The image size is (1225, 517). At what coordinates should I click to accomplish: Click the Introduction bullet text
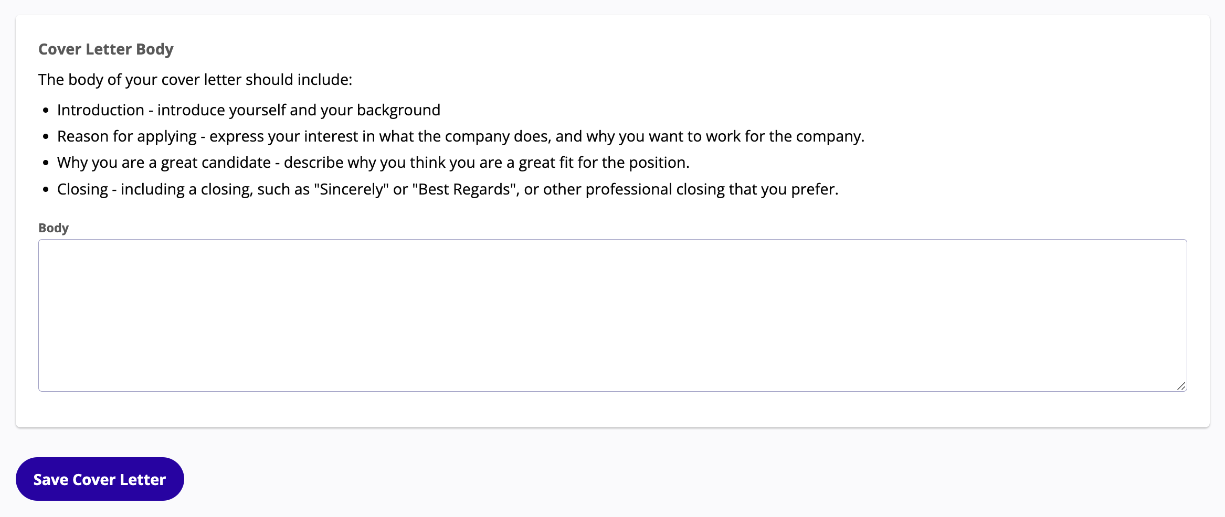coord(248,110)
